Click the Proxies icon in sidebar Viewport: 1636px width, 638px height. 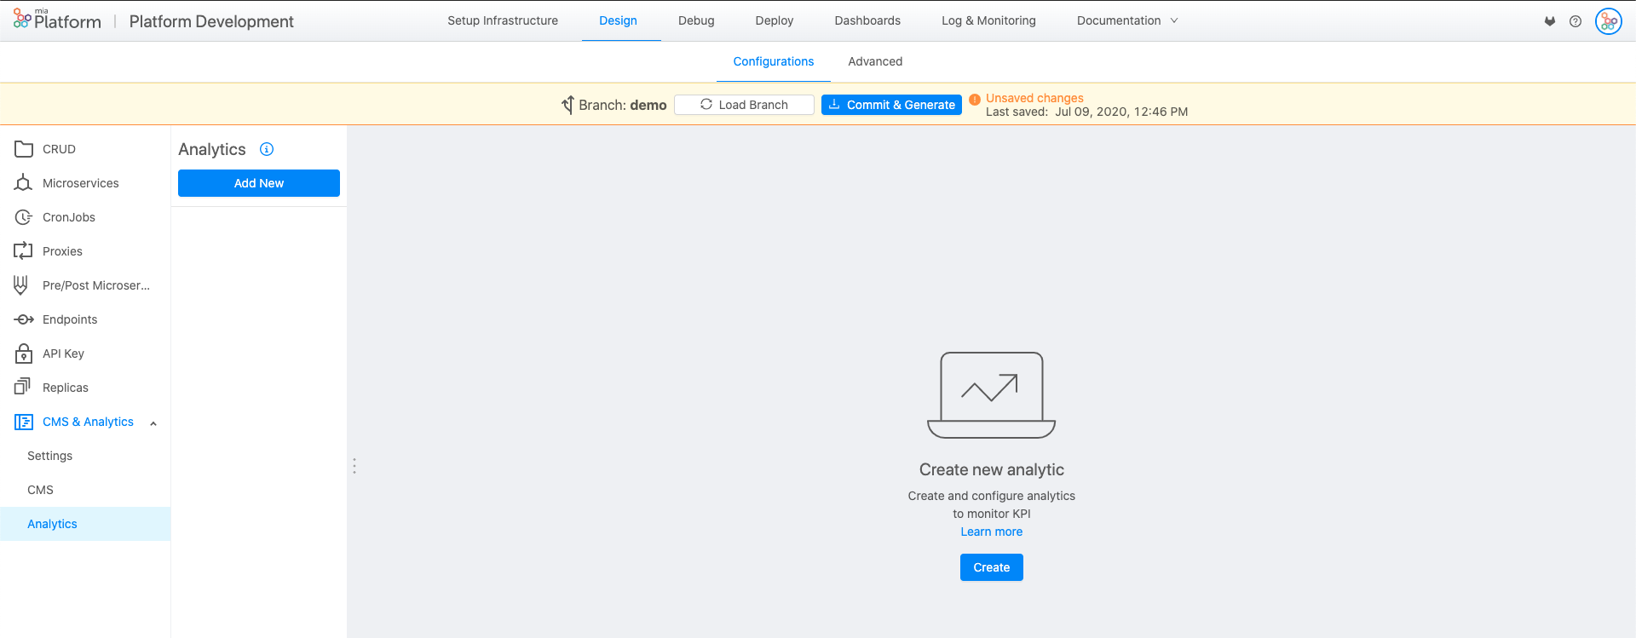pos(24,251)
